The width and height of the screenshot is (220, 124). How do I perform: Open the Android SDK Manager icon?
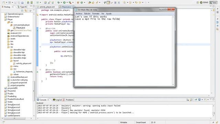[x=28, y=2]
